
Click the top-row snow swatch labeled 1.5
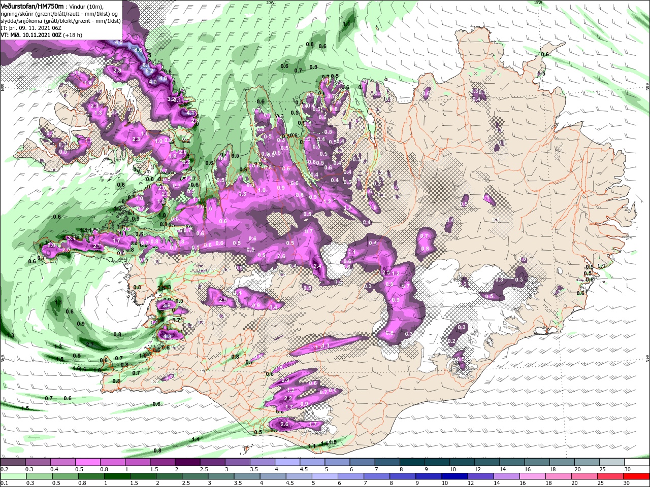click(162, 463)
